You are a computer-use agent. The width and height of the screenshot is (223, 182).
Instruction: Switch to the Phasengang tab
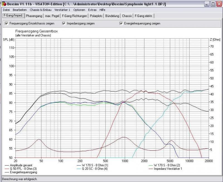click(34, 16)
